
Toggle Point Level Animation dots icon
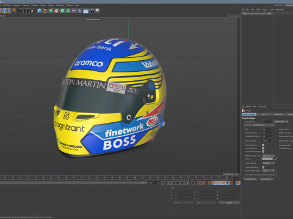(x=232, y=182)
